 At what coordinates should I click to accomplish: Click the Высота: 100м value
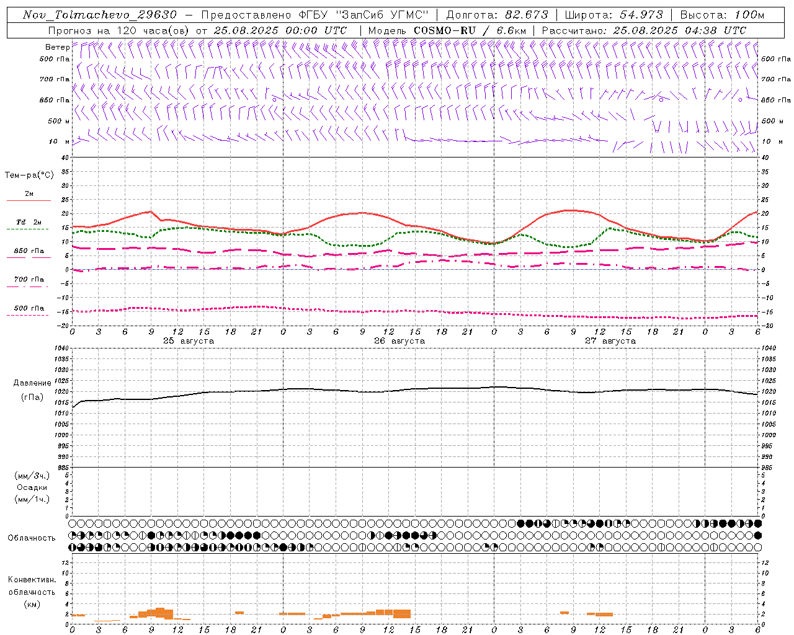click(722, 15)
